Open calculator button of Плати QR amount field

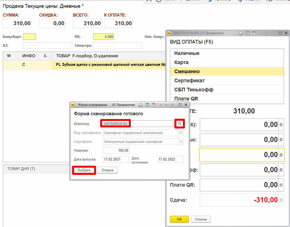pos(281,185)
